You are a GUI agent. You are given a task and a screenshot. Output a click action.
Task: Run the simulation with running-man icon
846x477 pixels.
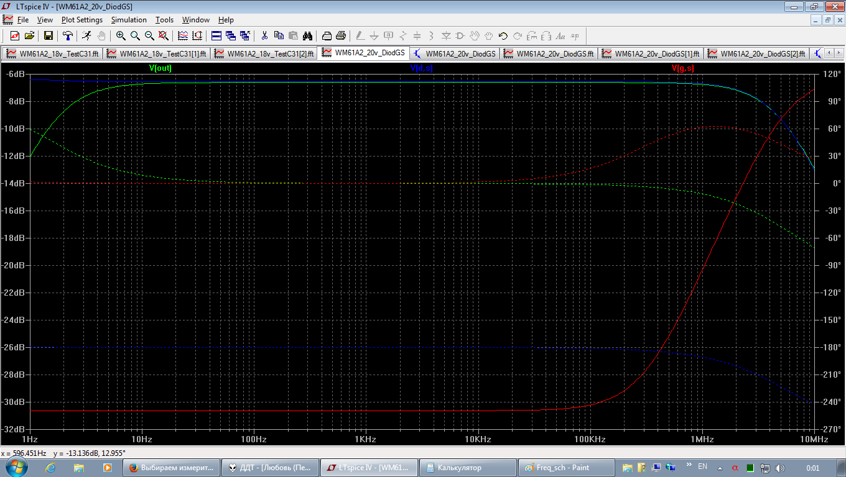click(x=86, y=35)
